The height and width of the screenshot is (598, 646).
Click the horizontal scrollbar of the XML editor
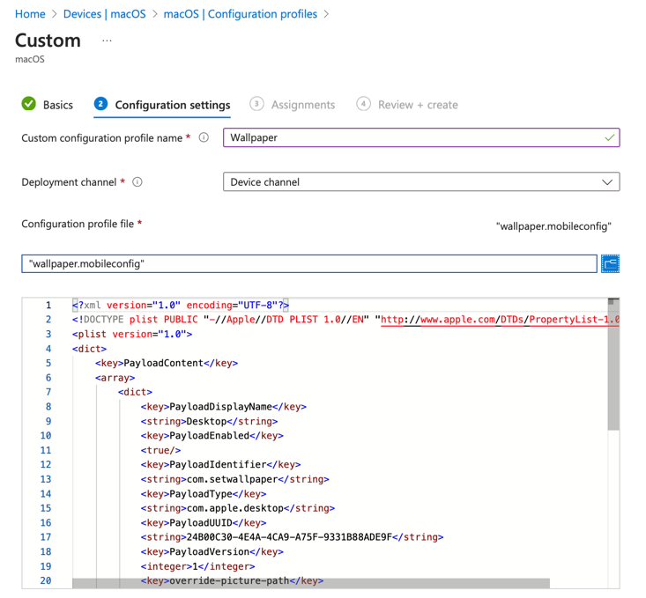pyautogui.click(x=310, y=584)
